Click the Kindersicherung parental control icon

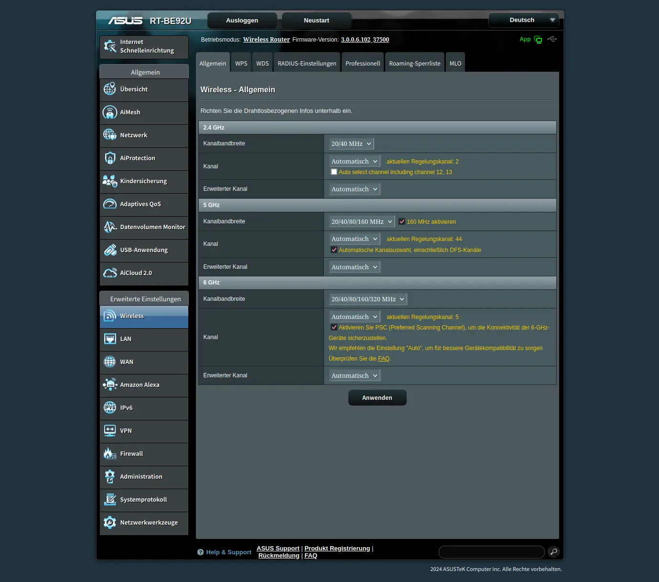coord(110,181)
